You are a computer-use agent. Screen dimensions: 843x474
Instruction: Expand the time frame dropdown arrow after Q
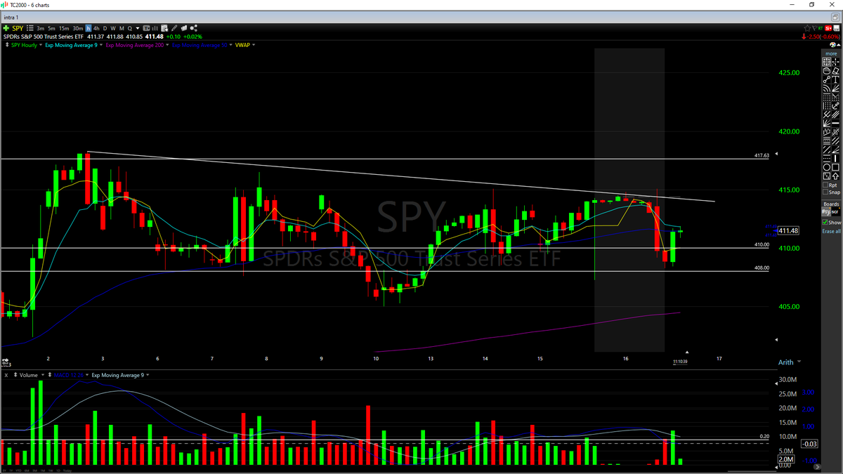pyautogui.click(x=138, y=28)
